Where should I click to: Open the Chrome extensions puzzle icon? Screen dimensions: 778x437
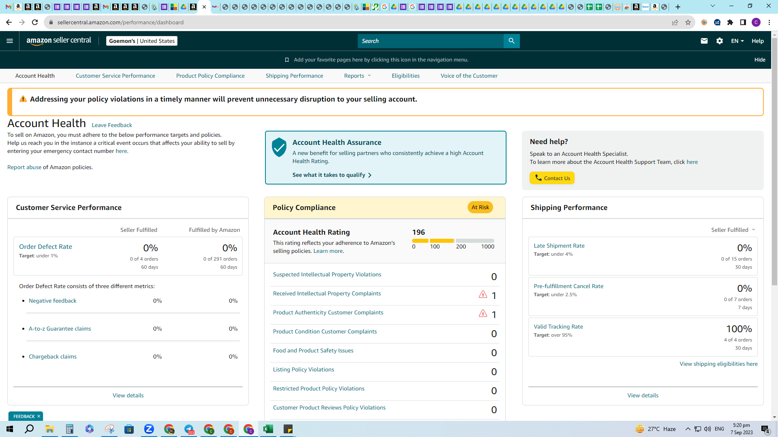click(x=730, y=22)
